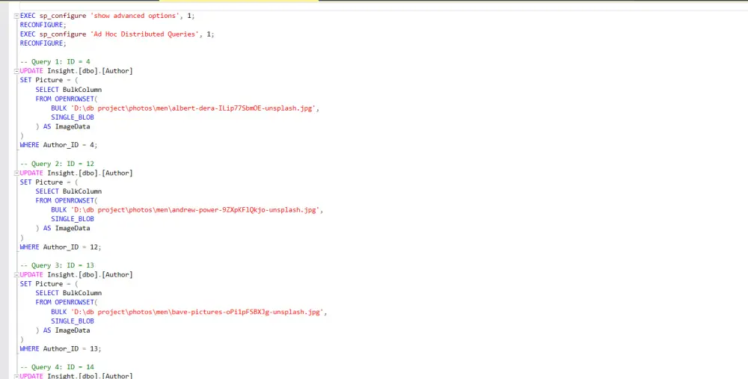
Task: Click the 'show advanced options' string
Action: pos(135,16)
